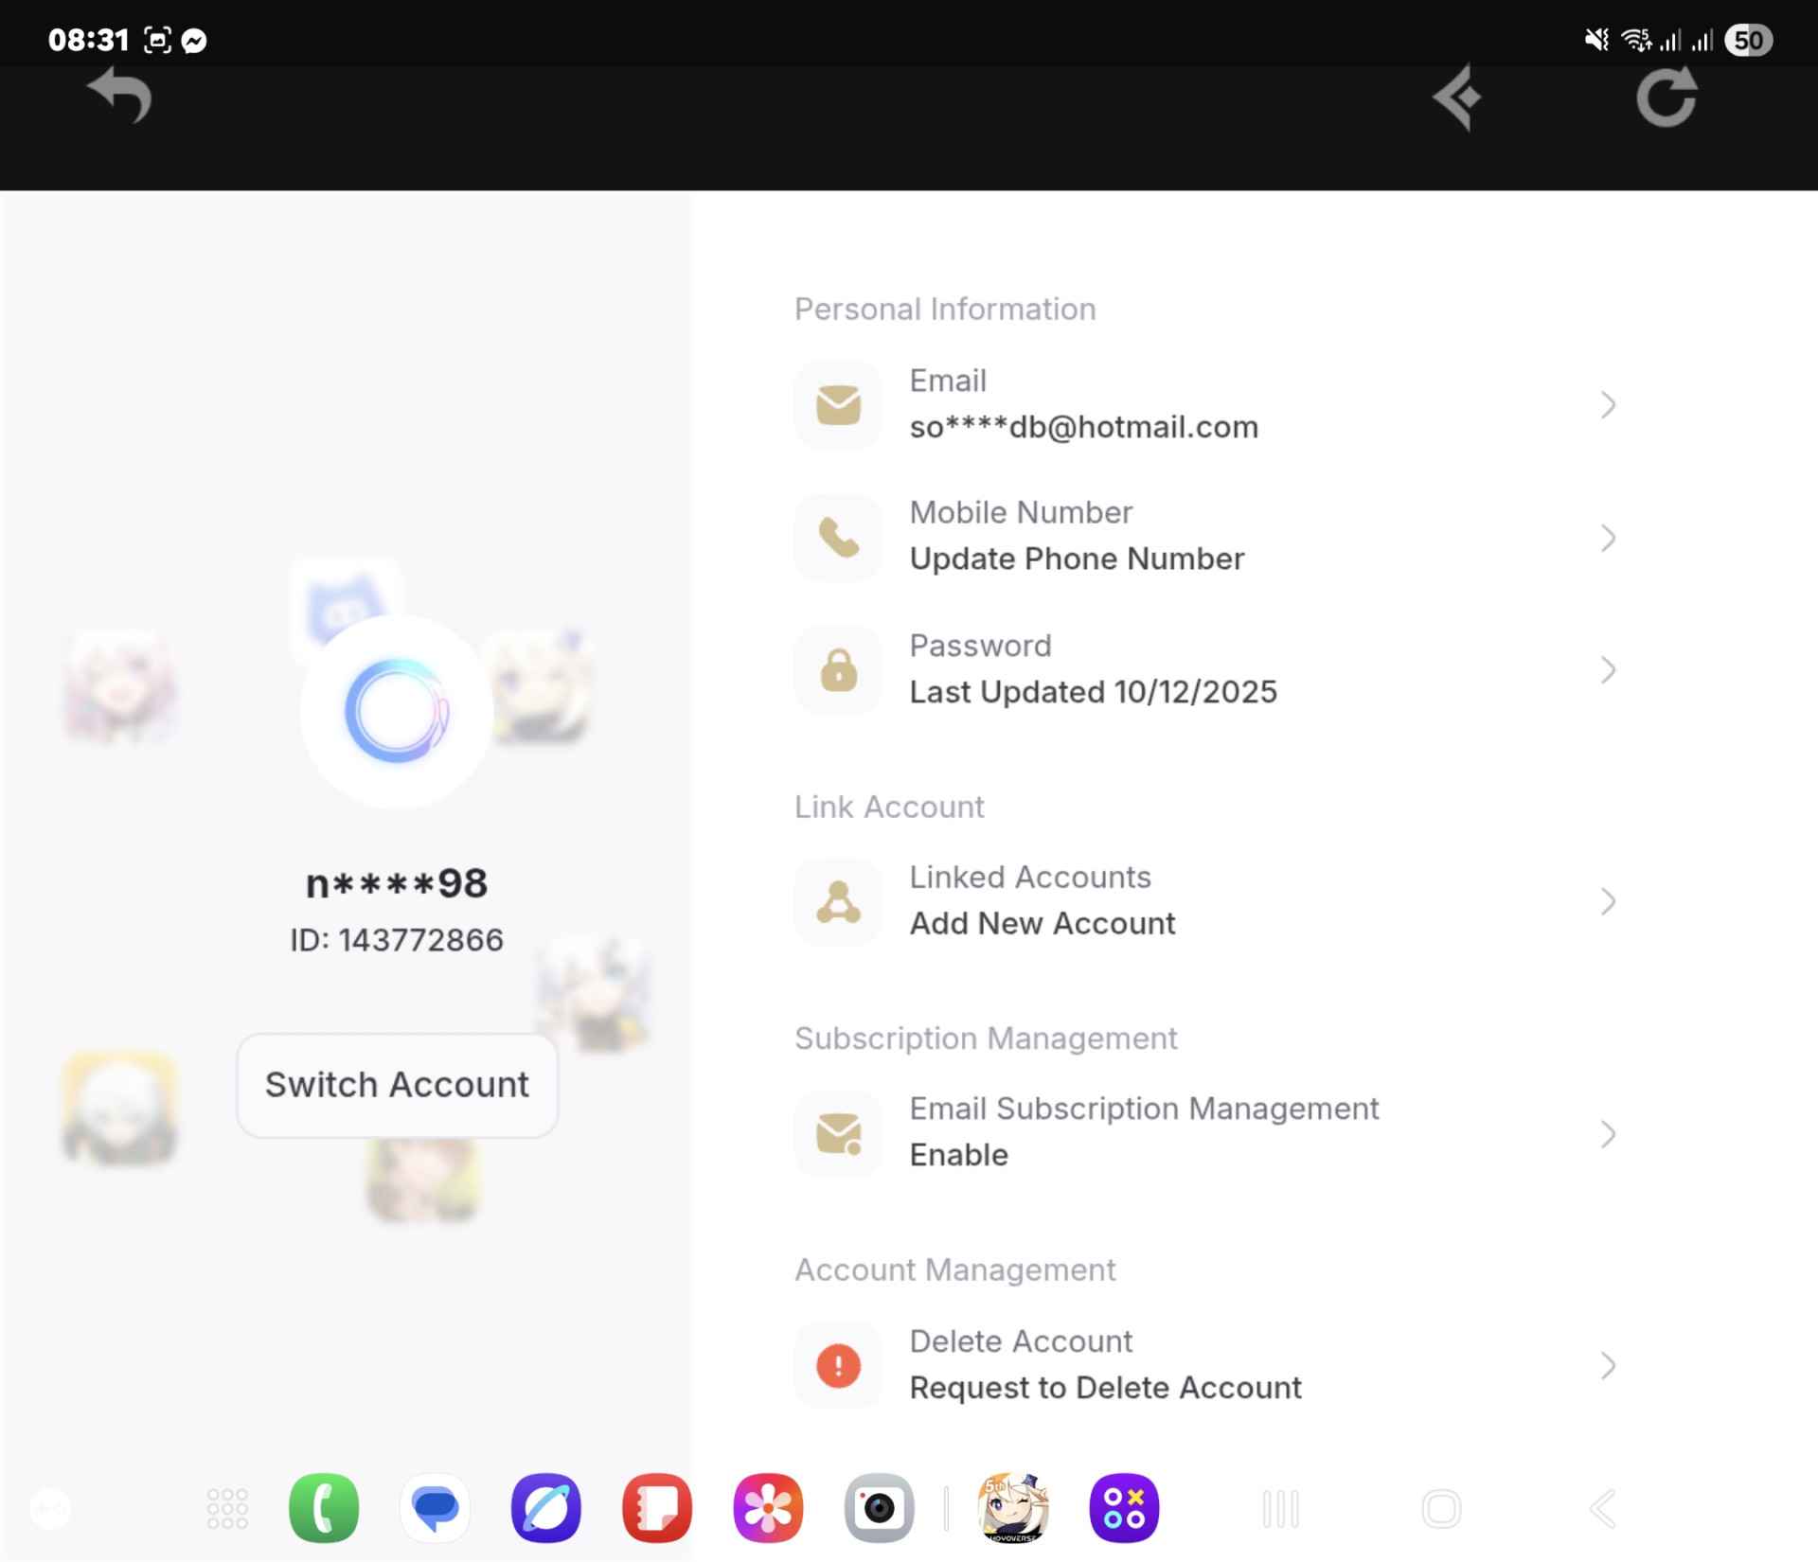Open the green Phone app in dock
Screen dimensions: 1818x1562
(324, 1508)
